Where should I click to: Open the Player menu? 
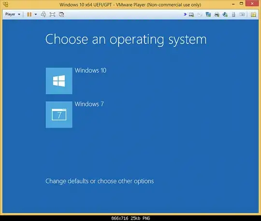click(13, 14)
